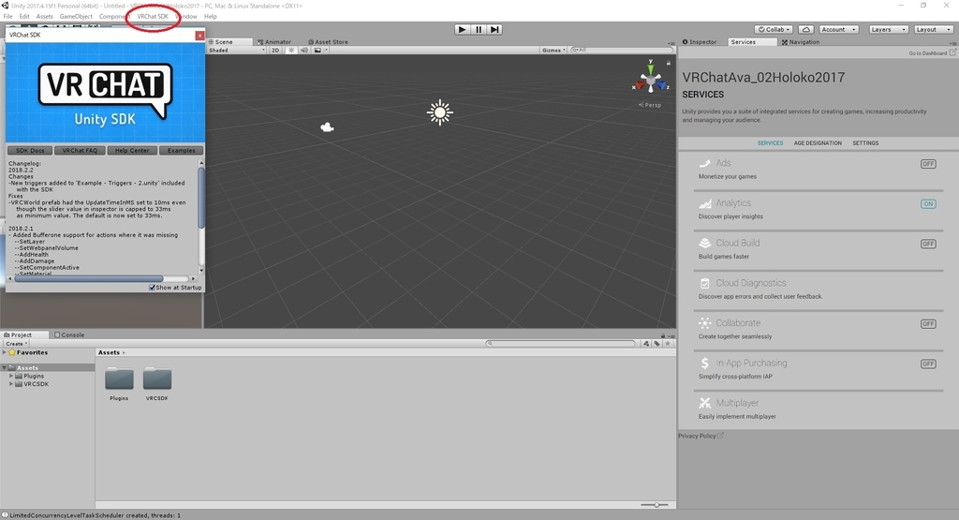Viewport: 959px width, 520px height.
Task: Open the Gizmos dropdown
Action: 553,51
